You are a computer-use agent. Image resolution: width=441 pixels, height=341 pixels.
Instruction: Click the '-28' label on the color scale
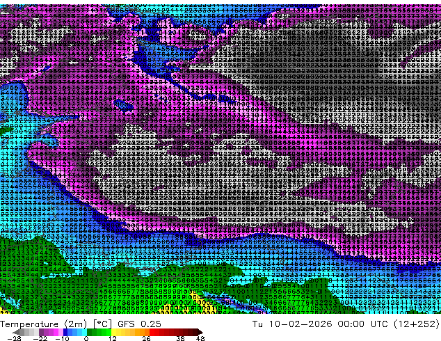pos(14,338)
